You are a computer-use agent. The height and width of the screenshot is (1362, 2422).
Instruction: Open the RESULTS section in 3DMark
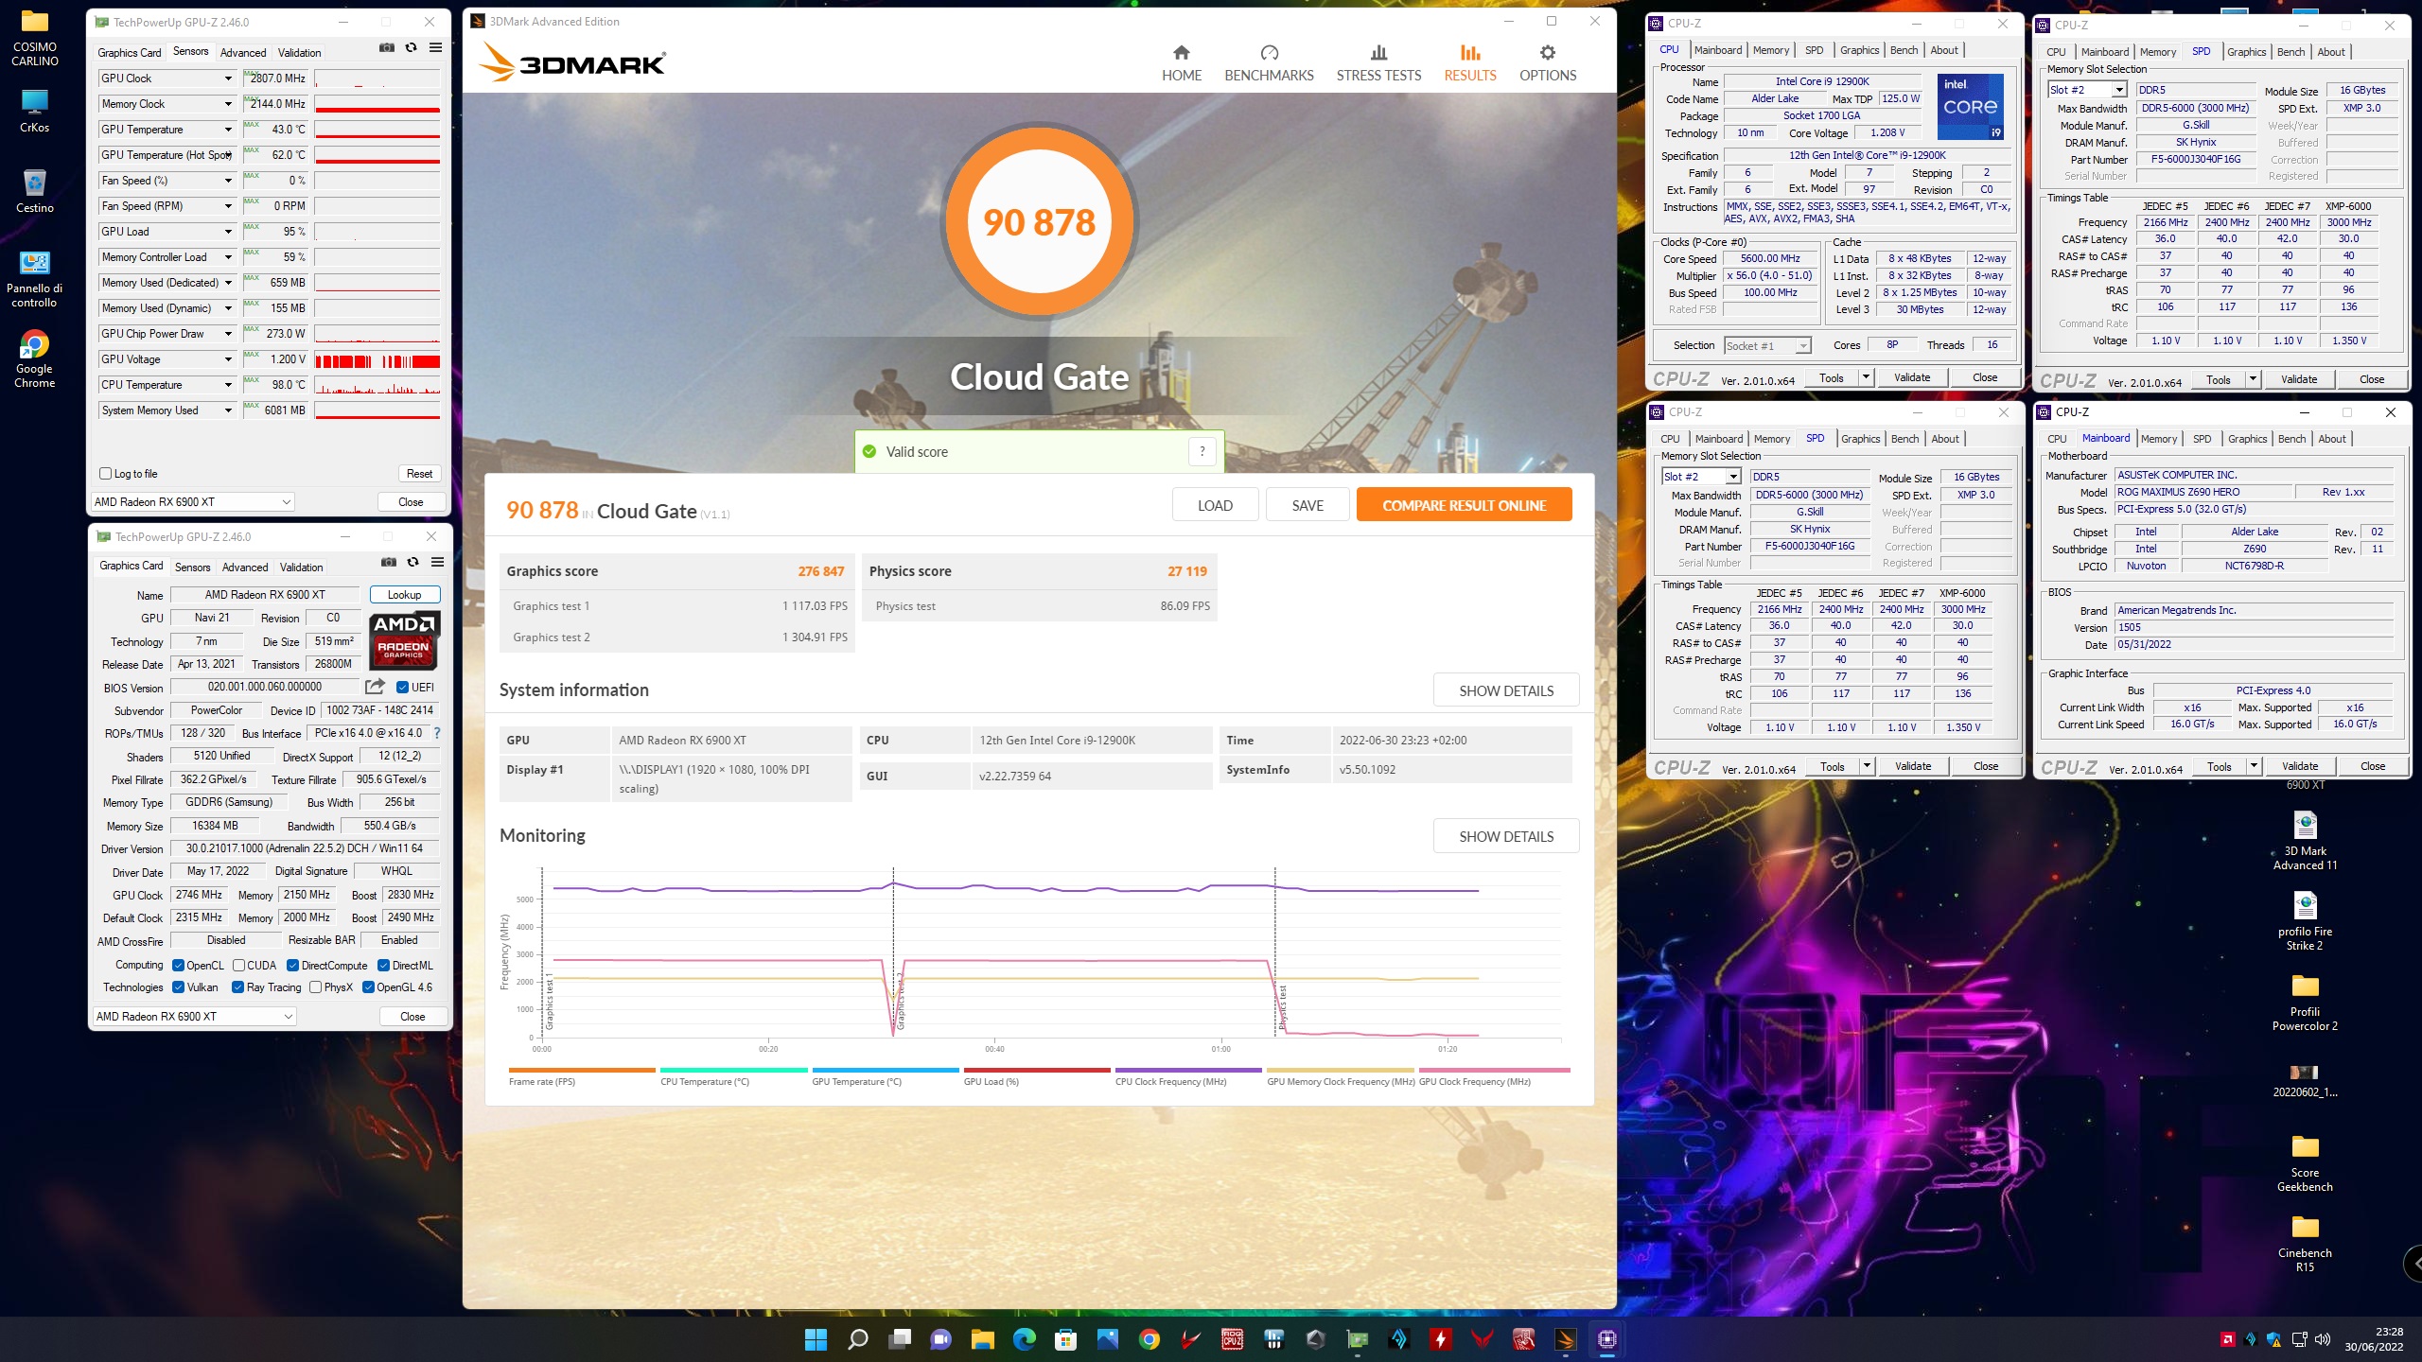point(1469,63)
